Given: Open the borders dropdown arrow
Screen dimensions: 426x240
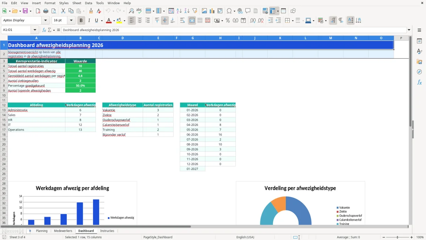Looking at the screenshot, I should (x=293, y=21).
